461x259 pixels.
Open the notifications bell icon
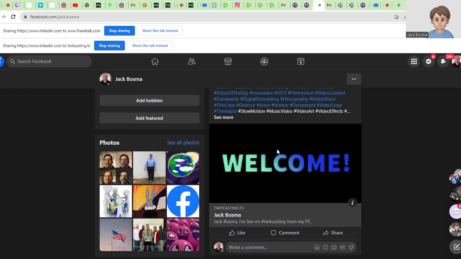tap(443, 62)
